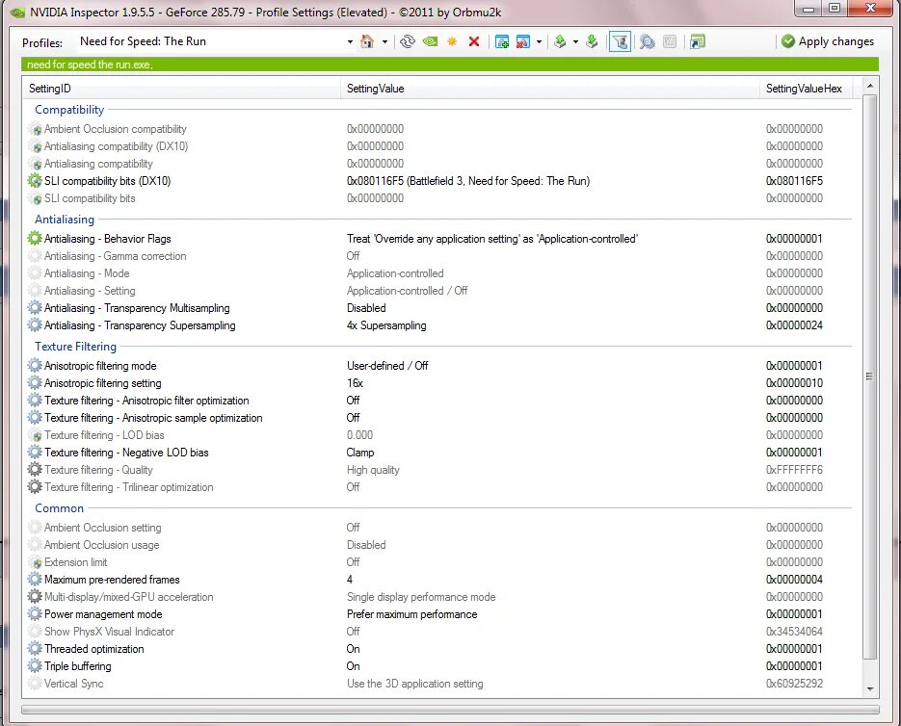
Task: Click the gear icon beside Triple buffering
Action: click(35, 666)
